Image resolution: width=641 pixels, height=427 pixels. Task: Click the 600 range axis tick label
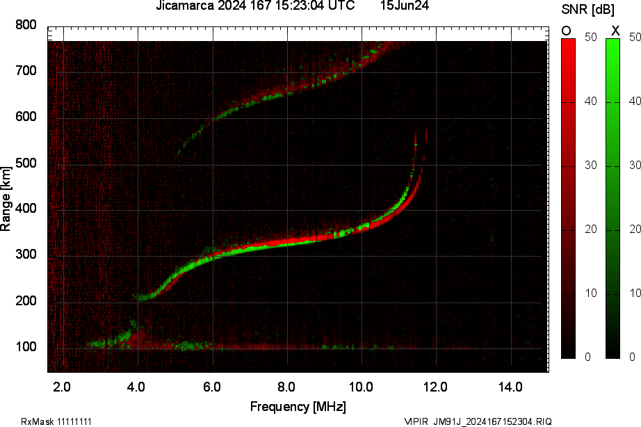26,117
